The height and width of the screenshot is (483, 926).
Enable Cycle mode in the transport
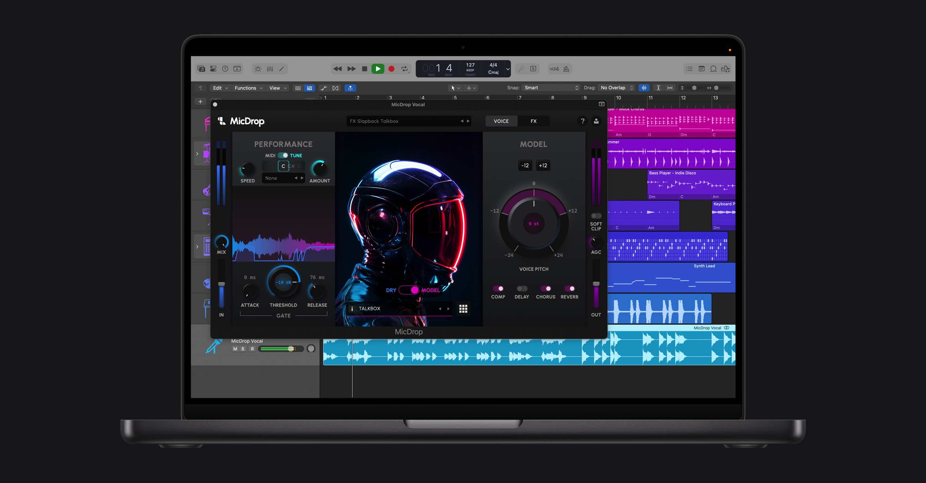pos(405,69)
